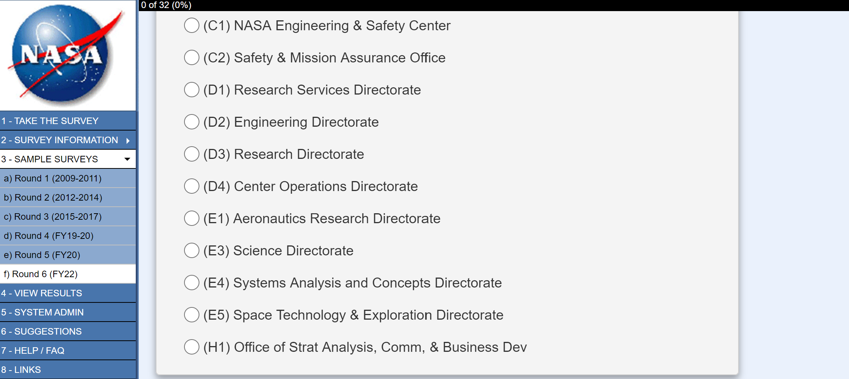
Task: Expand the Survey Information submenu arrow
Action: click(x=128, y=140)
